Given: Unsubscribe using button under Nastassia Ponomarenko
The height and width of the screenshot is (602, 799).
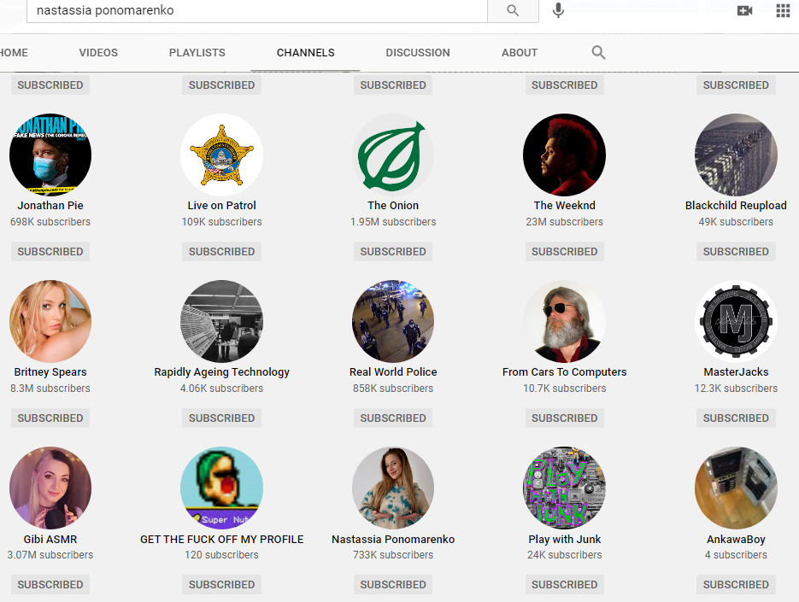Looking at the screenshot, I should pyautogui.click(x=393, y=585).
